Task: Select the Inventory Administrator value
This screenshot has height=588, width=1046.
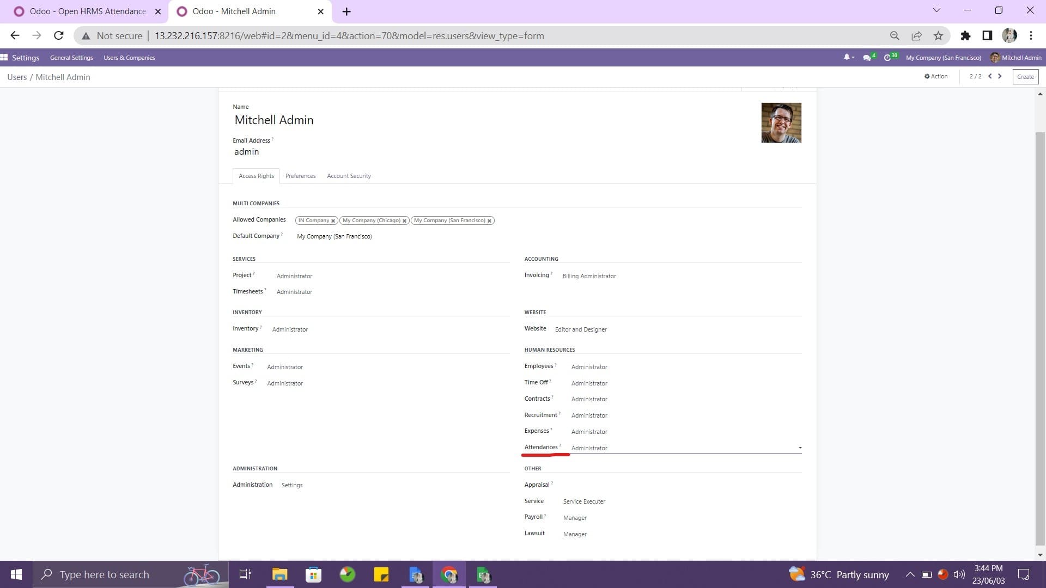Action: point(290,329)
